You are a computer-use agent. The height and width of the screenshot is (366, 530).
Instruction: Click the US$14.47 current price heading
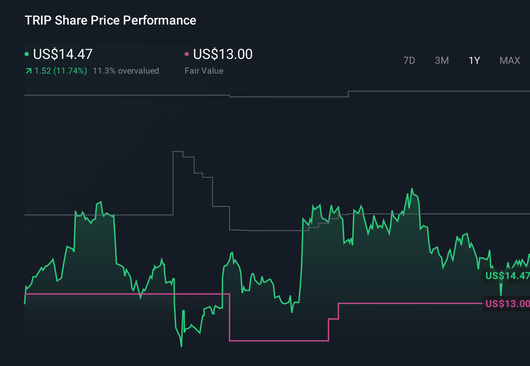tap(62, 54)
